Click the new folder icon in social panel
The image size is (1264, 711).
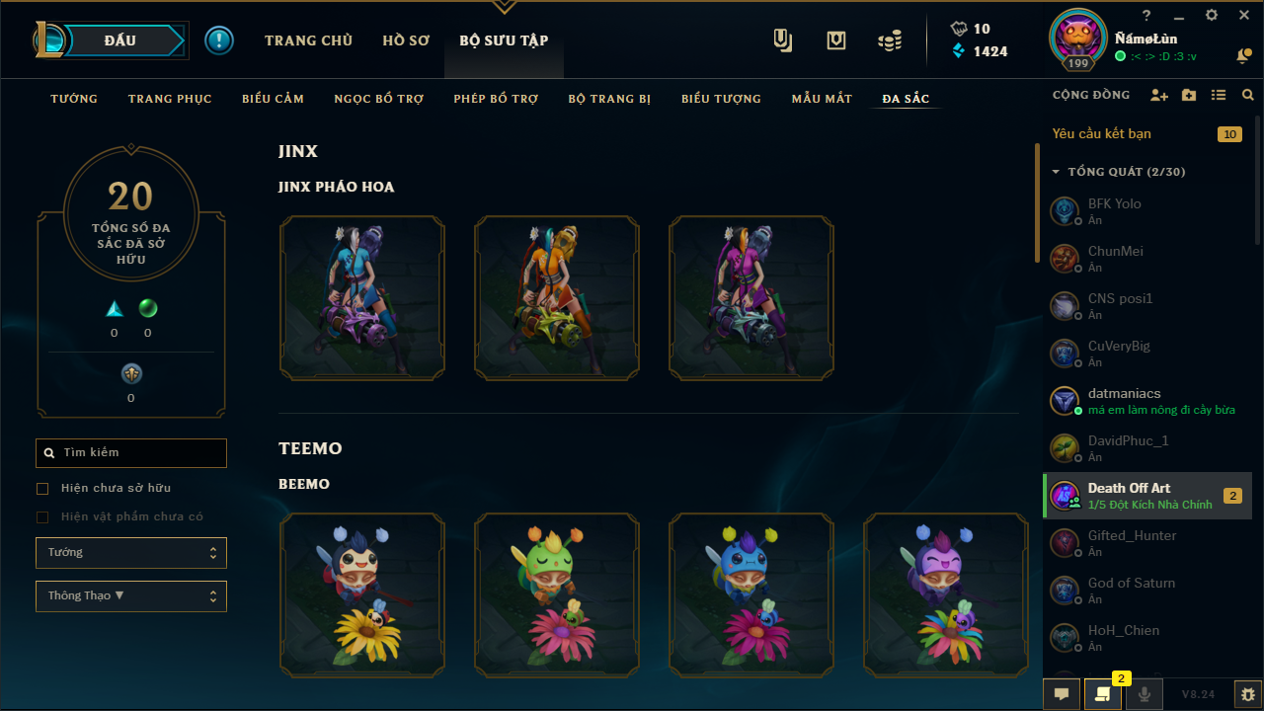(x=1189, y=95)
